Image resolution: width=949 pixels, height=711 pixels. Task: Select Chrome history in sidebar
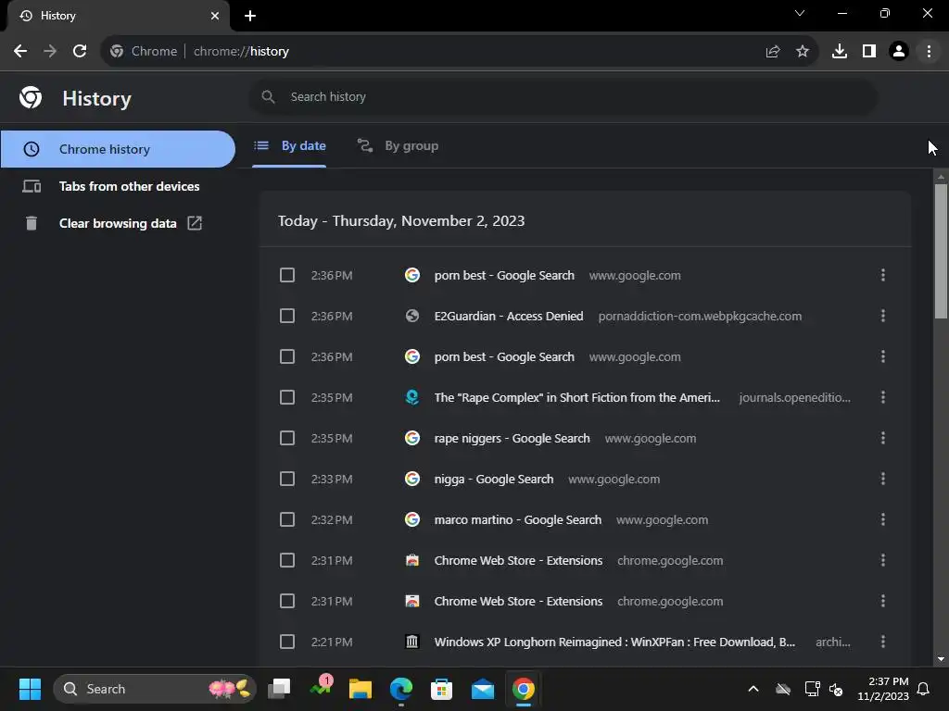(x=118, y=149)
